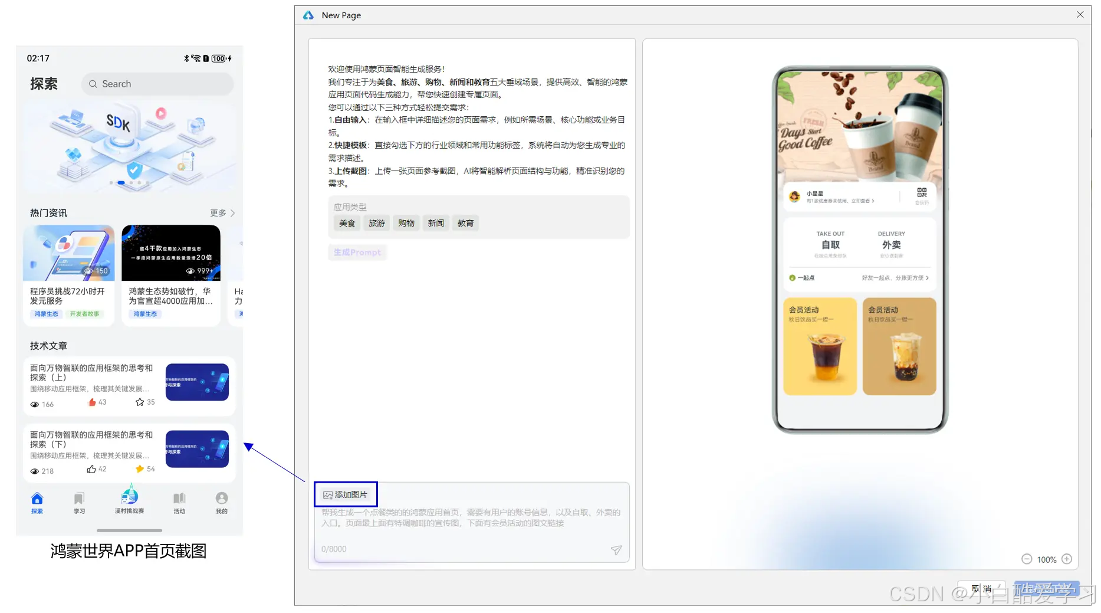Tap the thumbs-up icon showing 42
The height and width of the screenshot is (613, 1101).
pos(91,469)
